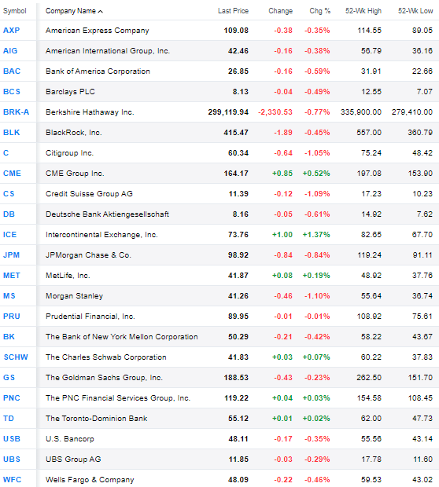The width and height of the screenshot is (439, 487).
Task: Select the GS symbol link
Action: pos(9,378)
